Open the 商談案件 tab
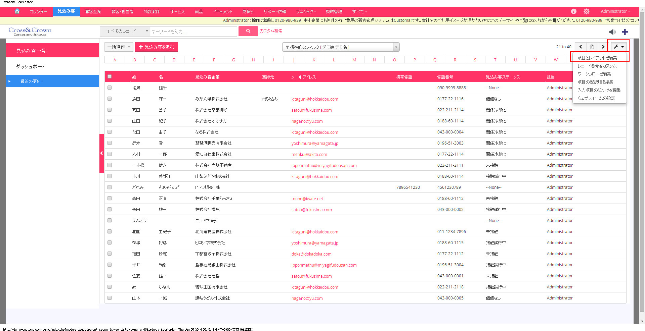 (x=151, y=12)
